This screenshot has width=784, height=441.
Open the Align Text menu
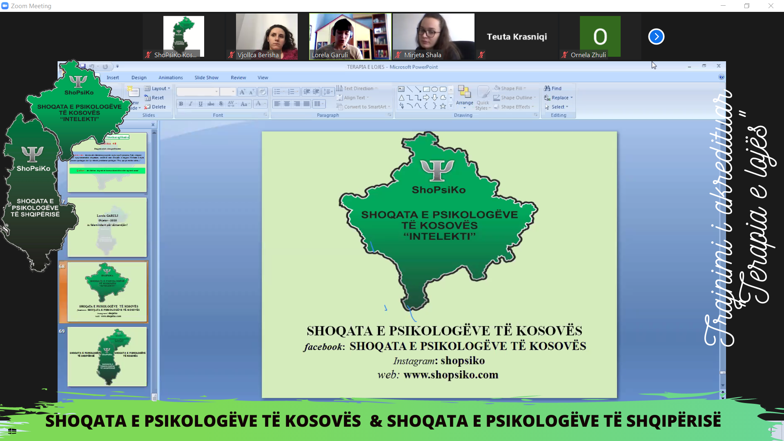[353, 98]
